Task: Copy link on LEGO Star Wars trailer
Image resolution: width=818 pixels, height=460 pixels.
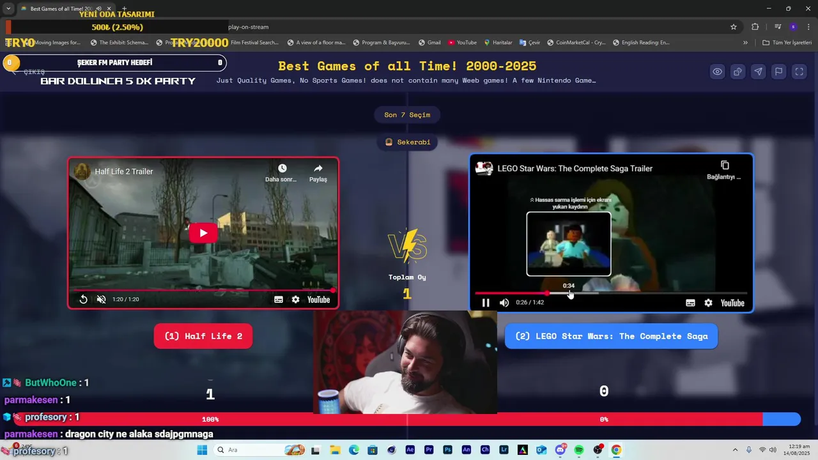Action: tap(724, 170)
